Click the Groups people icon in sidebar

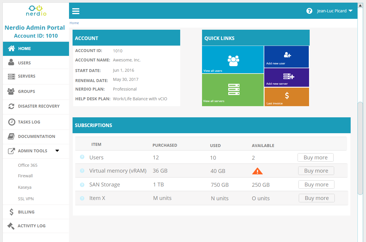click(11, 91)
